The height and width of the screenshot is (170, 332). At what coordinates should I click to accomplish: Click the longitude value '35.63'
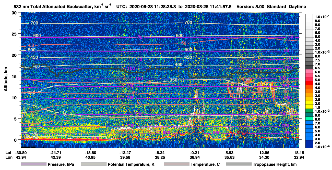229,157
